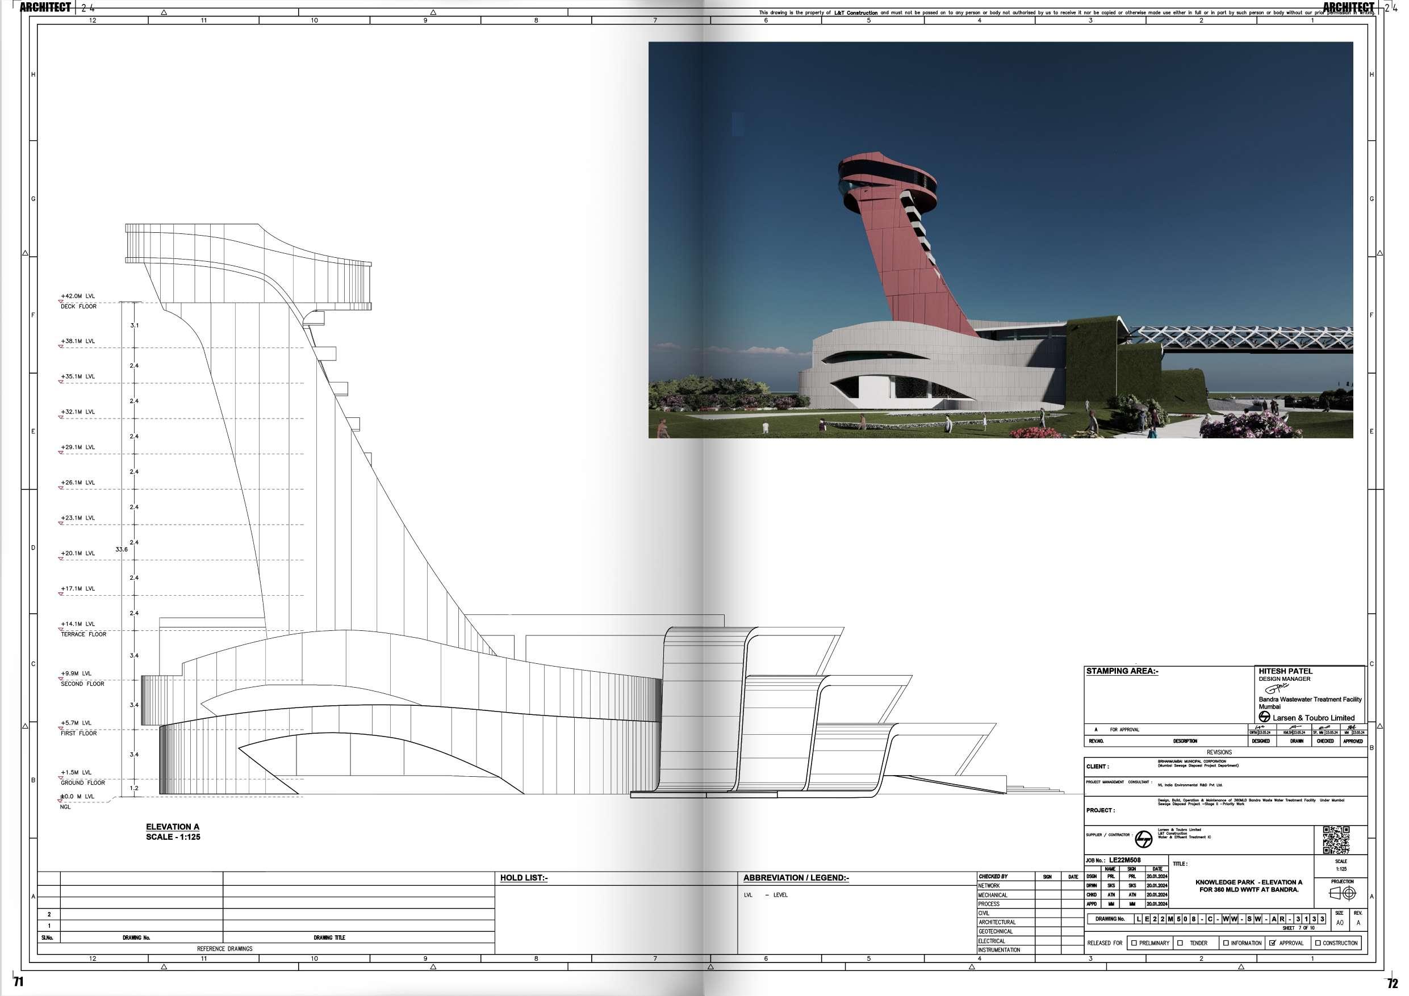Screen dimensions: 1409x996
Task: Click the Hitesh Patel signature mark
Action: [x=1276, y=689]
